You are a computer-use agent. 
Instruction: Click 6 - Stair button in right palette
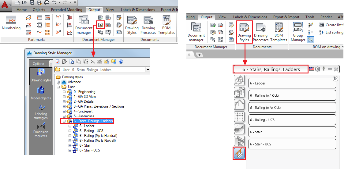(292, 132)
